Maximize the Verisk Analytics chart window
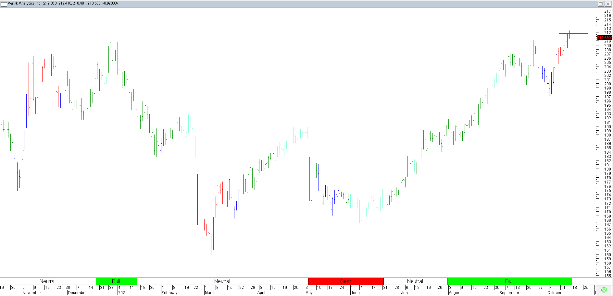The height and width of the screenshot is (296, 613). [x=601, y=4]
